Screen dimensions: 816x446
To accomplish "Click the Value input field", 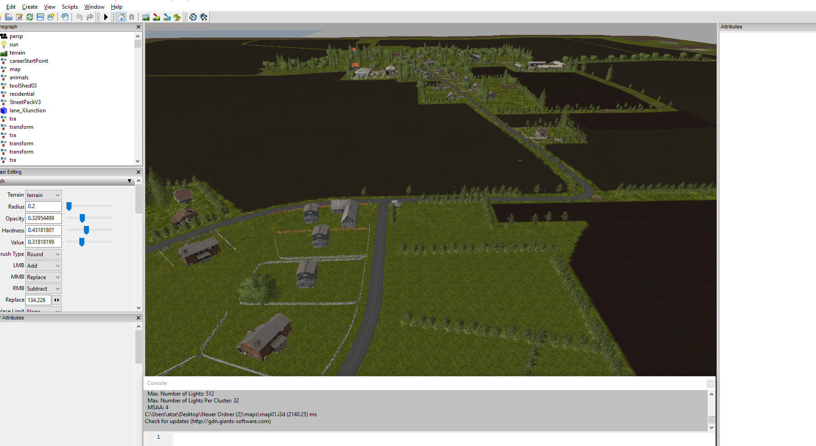I will pos(44,242).
